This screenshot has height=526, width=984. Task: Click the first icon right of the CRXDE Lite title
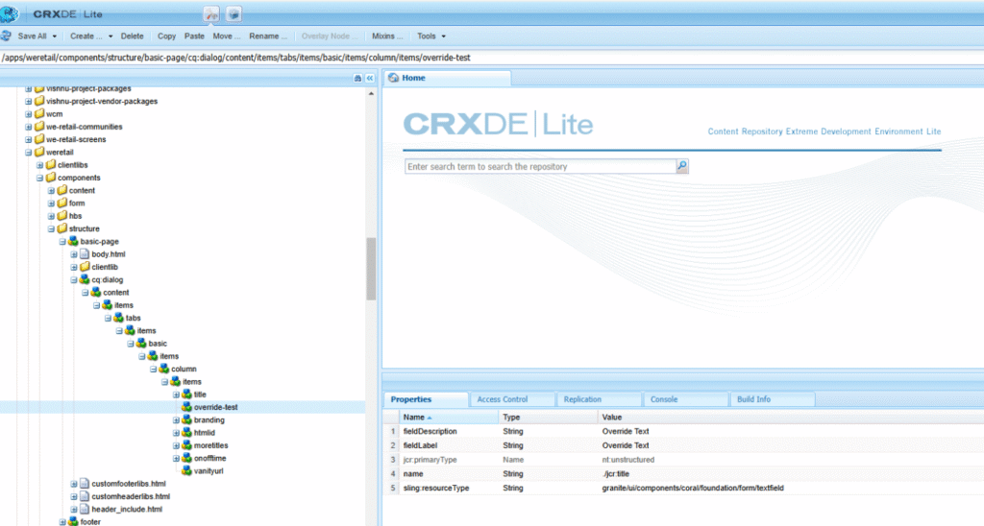(x=211, y=13)
